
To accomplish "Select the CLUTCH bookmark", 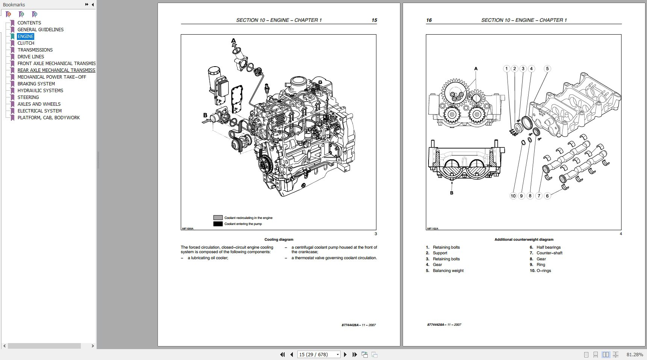I will pos(26,43).
